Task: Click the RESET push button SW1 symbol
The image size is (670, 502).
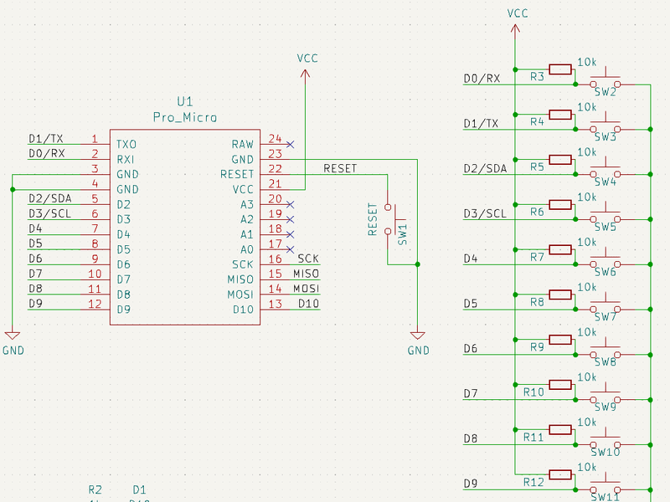Action: tap(388, 219)
